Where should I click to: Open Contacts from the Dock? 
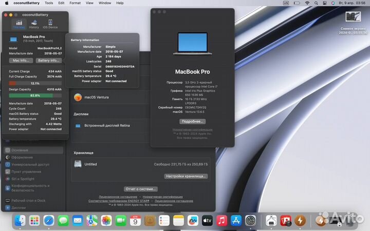(x=150, y=221)
